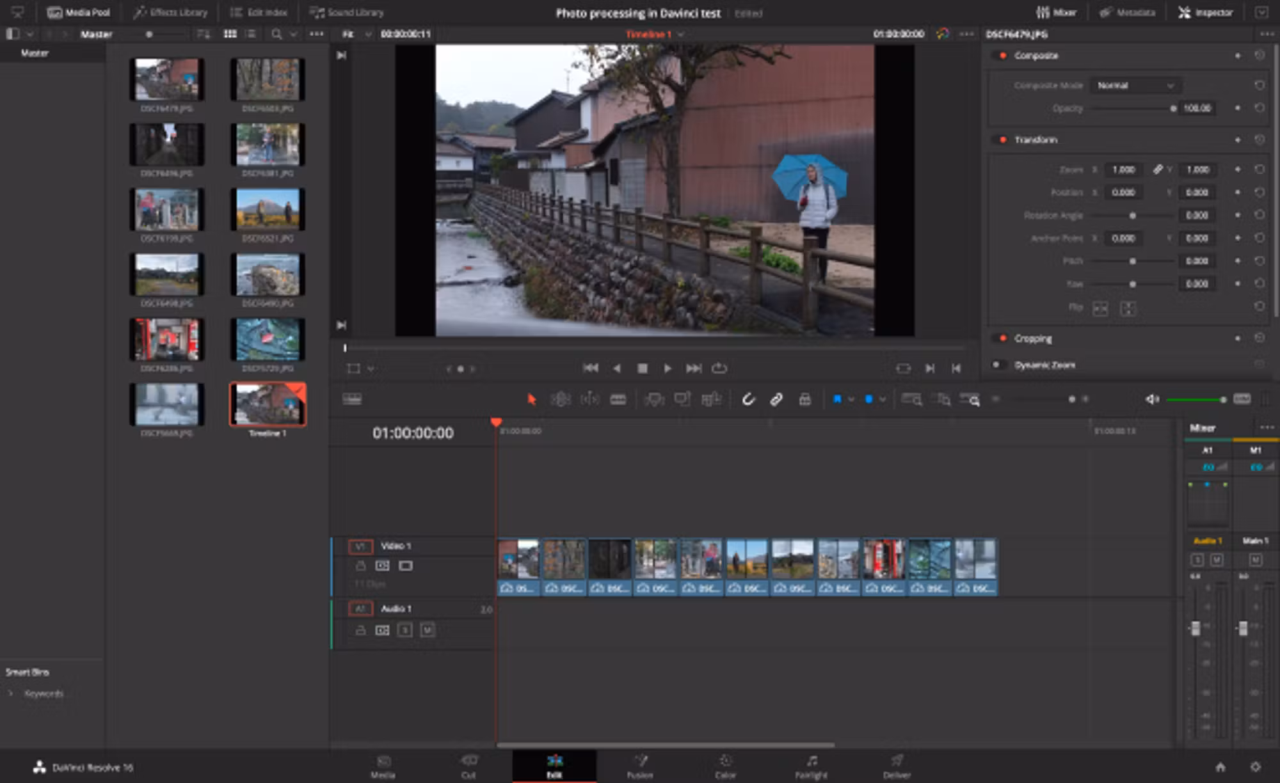Mute the Audio 1 track M button
Image resolution: width=1280 pixels, height=783 pixels.
pyautogui.click(x=428, y=630)
